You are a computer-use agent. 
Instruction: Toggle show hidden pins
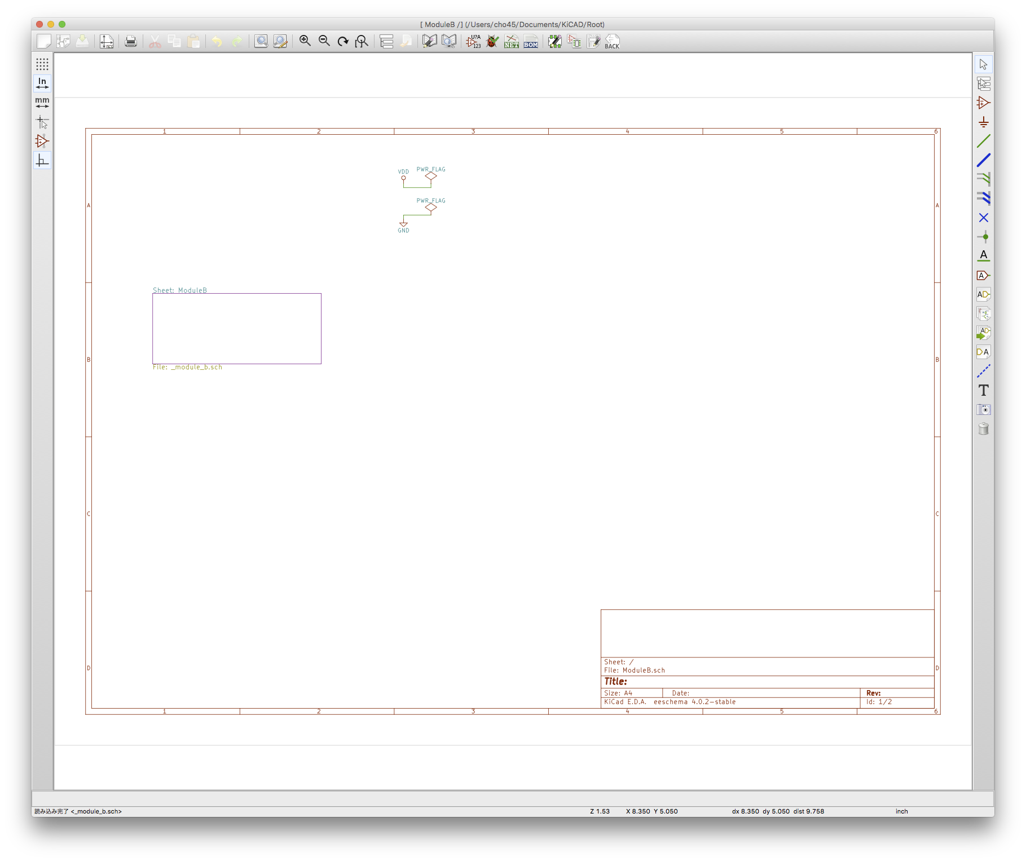[x=42, y=141]
